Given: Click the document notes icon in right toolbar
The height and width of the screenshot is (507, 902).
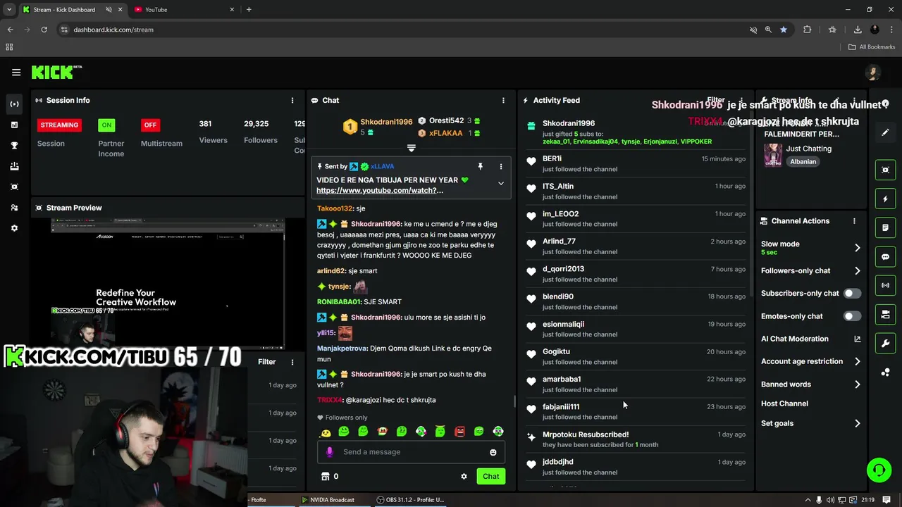Looking at the screenshot, I should [886, 228].
